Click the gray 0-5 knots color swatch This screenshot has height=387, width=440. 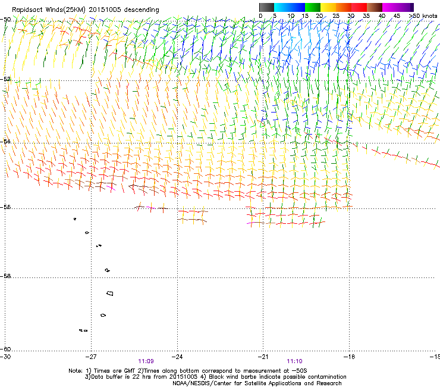[266, 7]
